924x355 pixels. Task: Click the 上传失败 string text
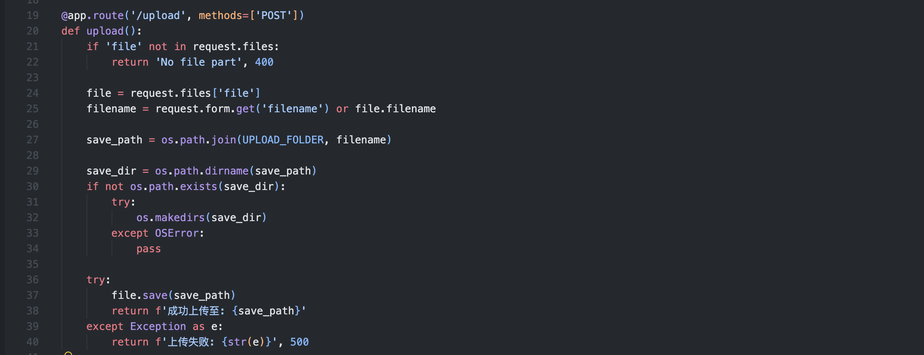(x=188, y=342)
